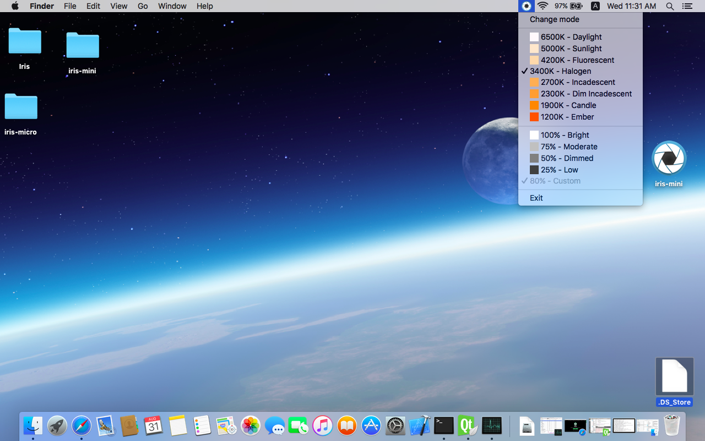Choose 1900K - Candle temperature
Screen dimensions: 705x441
tap(581, 105)
